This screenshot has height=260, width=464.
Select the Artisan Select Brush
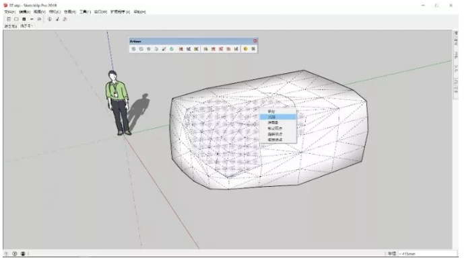click(189, 49)
